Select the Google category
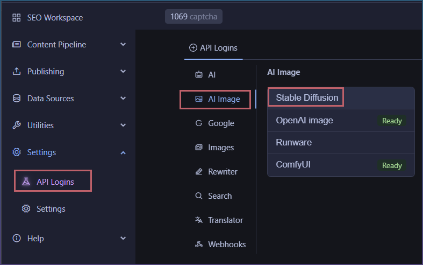423x265 pixels. (221, 123)
